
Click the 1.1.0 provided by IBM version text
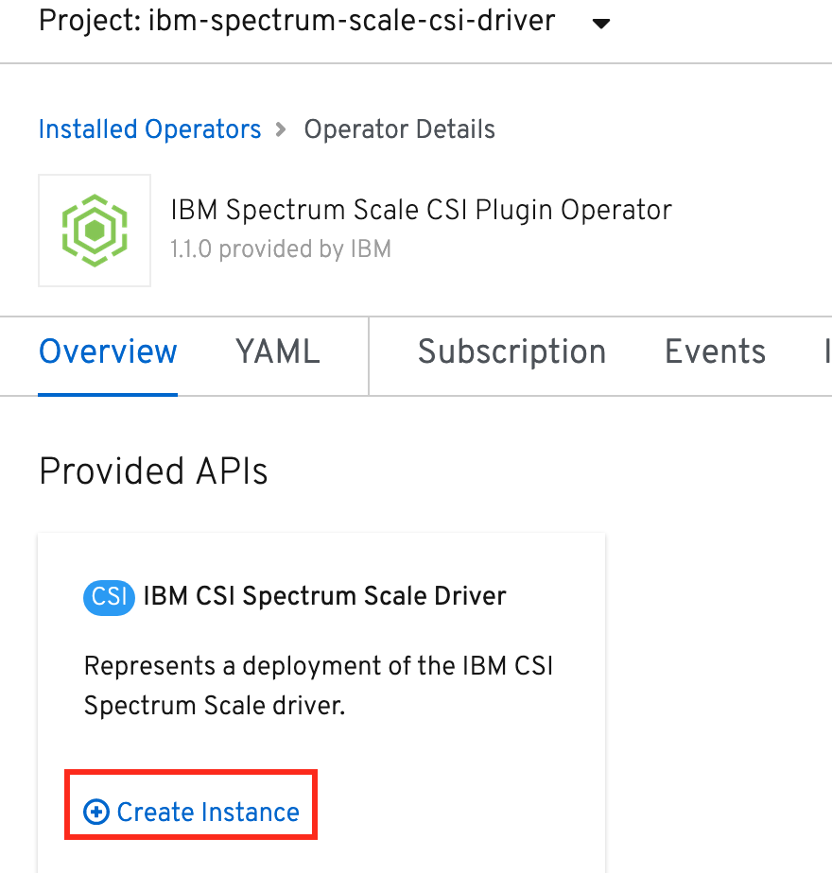pyautogui.click(x=280, y=248)
